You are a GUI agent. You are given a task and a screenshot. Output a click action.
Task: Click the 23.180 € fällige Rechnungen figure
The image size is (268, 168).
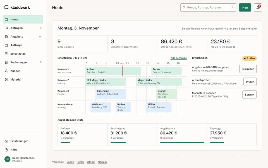click(221, 41)
